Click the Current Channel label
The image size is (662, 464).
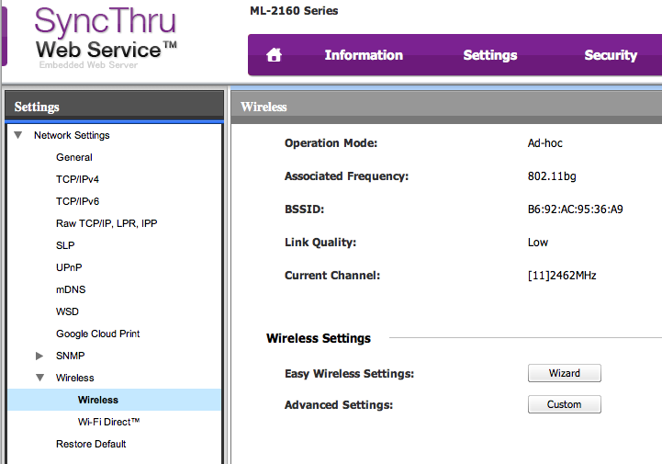331,276
